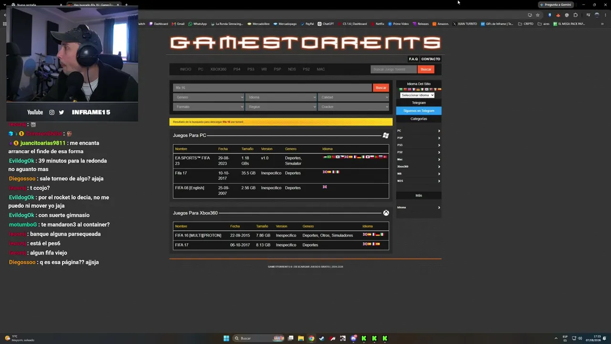This screenshot has width=611, height=344.
Task: Open the PayPal bookmark
Action: pos(307,24)
